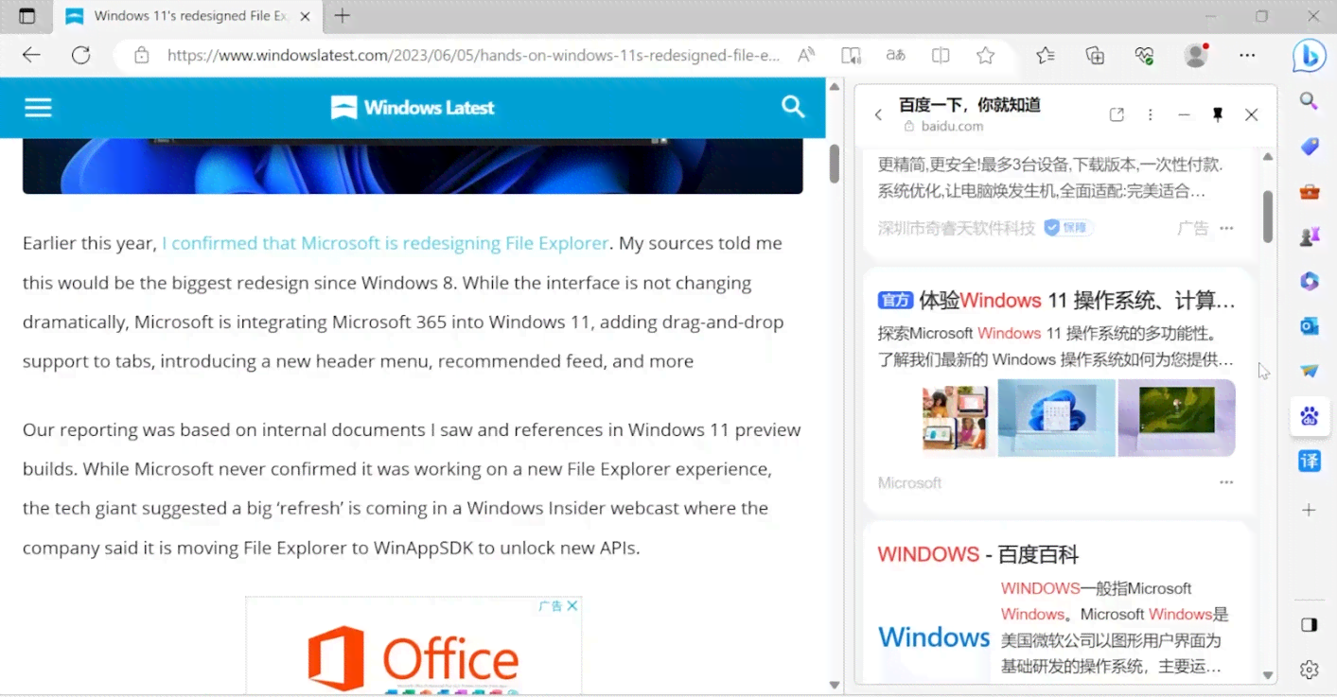Image resolution: width=1337 pixels, height=697 pixels.
Task: Open the site search magnifier icon
Action: coord(793,107)
